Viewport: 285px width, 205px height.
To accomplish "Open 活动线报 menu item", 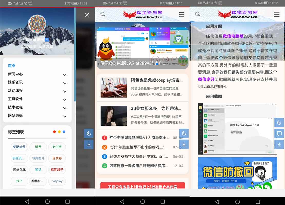I will coord(15,90).
